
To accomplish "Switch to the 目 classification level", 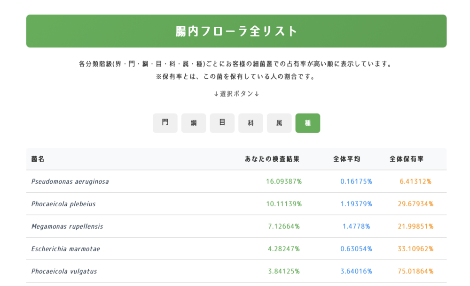I will pyautogui.click(x=222, y=123).
